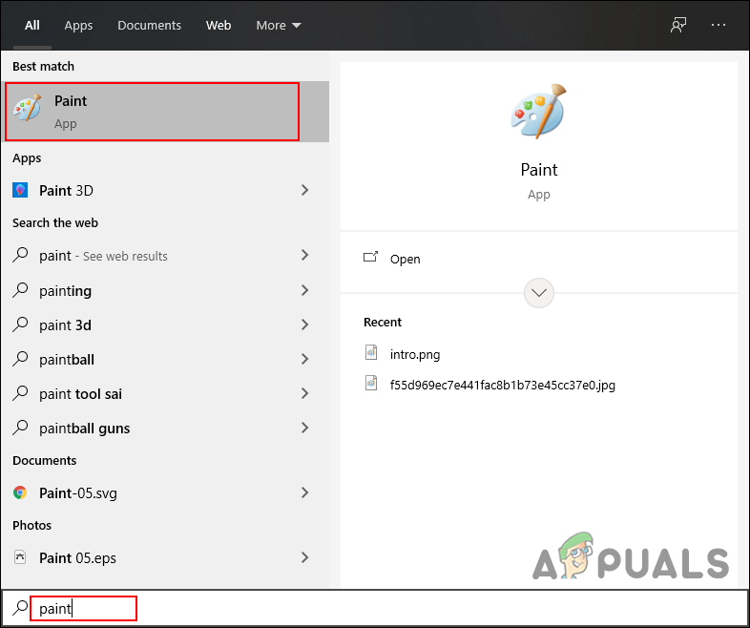Click the large Paint palette icon in preview pane
The image size is (750, 628).
[538, 112]
